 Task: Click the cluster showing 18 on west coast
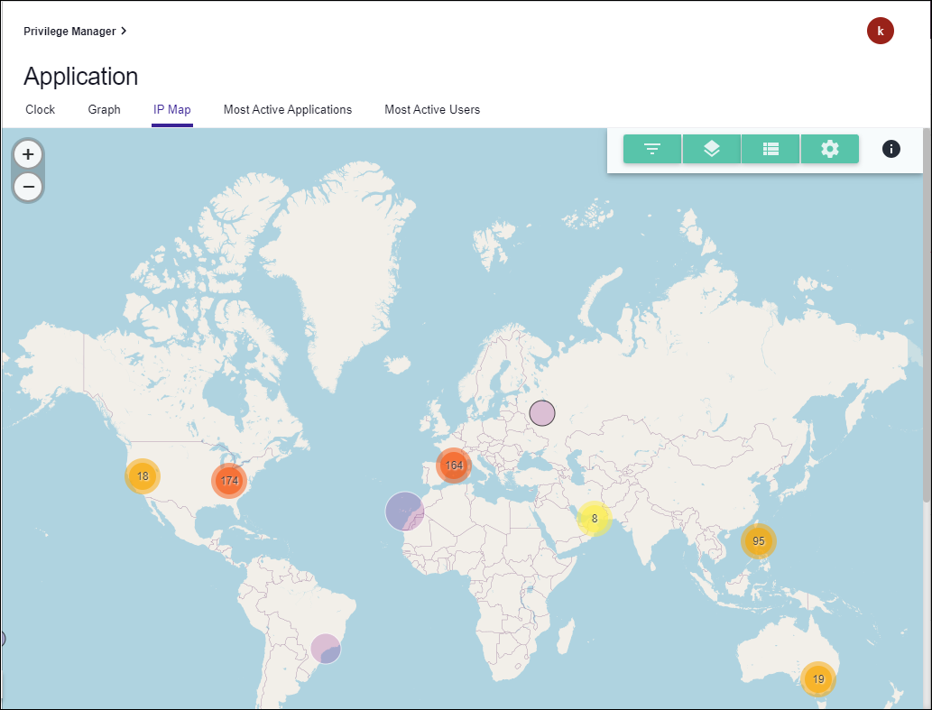click(142, 474)
